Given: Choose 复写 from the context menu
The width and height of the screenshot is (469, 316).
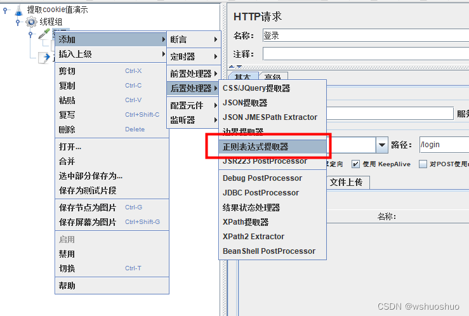Looking at the screenshot, I should click(112, 115).
